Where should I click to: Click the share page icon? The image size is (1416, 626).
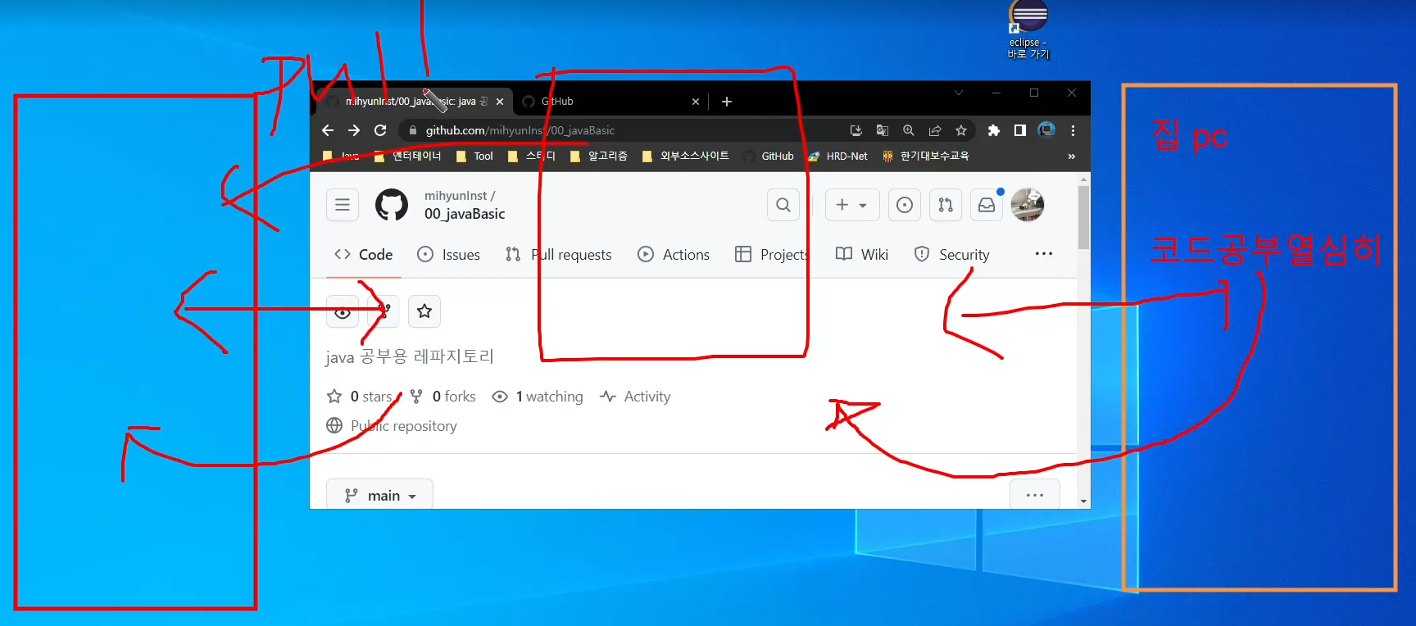(935, 130)
